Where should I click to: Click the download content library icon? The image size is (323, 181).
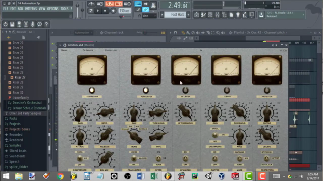coord(261,15)
